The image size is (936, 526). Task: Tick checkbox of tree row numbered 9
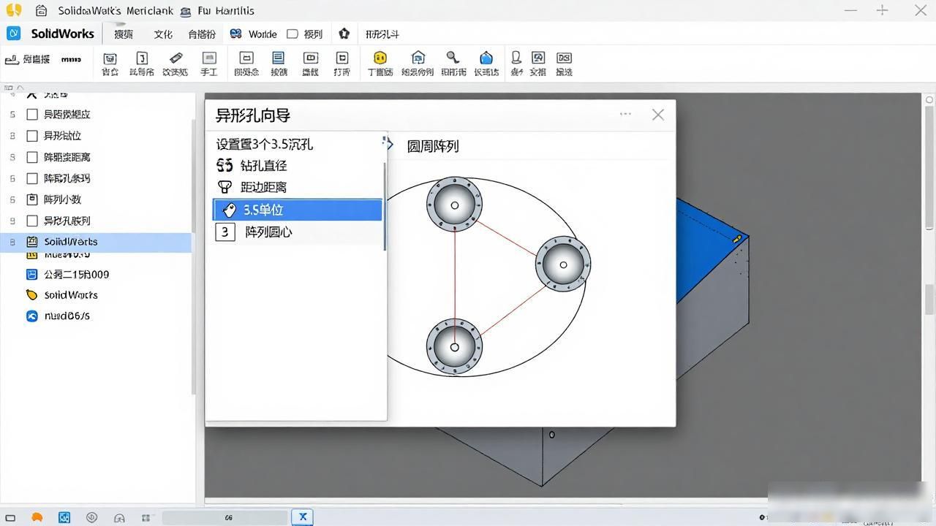point(32,221)
